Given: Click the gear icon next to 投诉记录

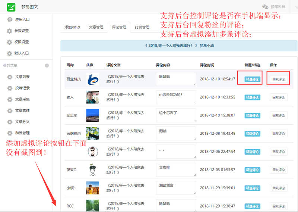Looking at the screenshot, I should click(10, 88).
